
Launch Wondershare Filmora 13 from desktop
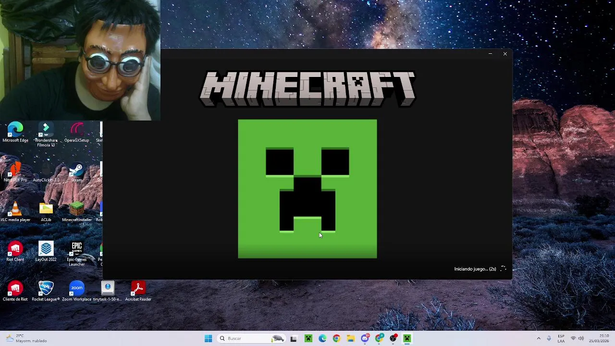[46, 135]
